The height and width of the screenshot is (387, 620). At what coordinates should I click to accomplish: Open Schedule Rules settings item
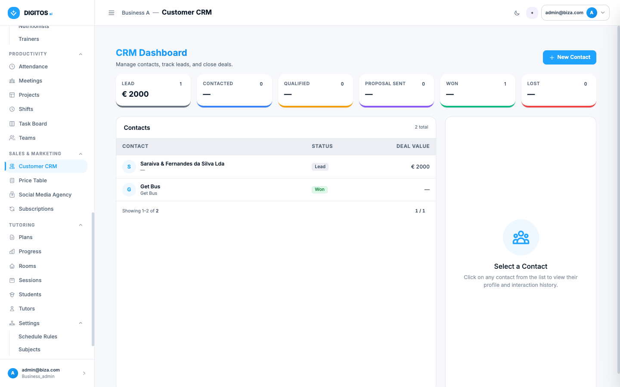click(x=38, y=337)
